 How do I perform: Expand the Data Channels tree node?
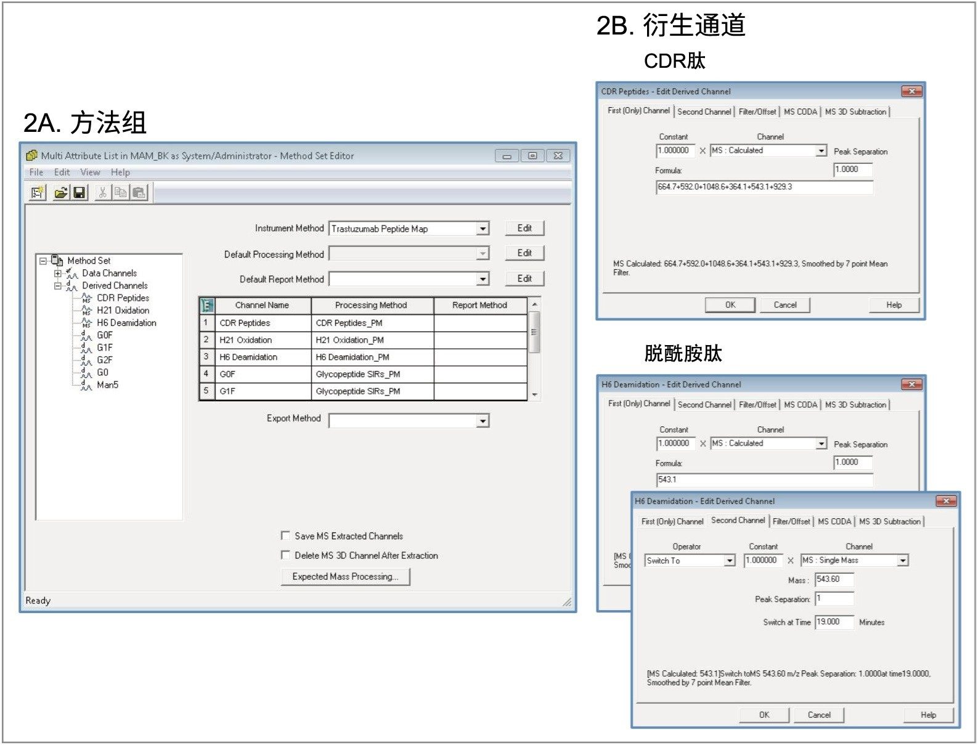coord(57,273)
